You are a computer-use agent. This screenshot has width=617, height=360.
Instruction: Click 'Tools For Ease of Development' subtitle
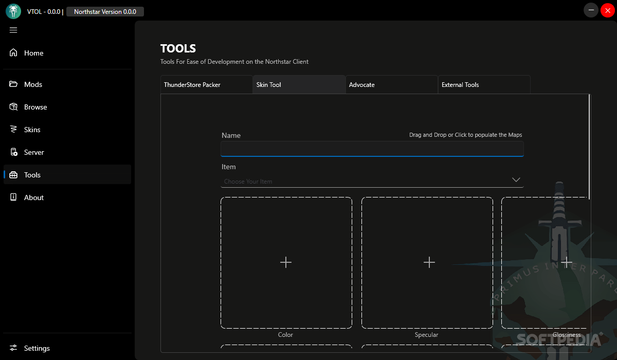coord(234,62)
